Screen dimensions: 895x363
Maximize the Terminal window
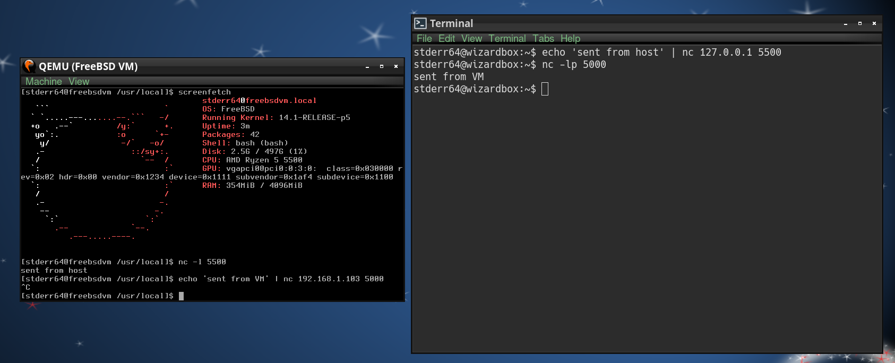tap(860, 23)
